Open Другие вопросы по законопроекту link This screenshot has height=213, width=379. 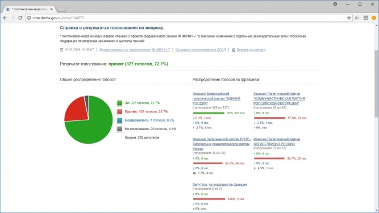click(x=135, y=50)
